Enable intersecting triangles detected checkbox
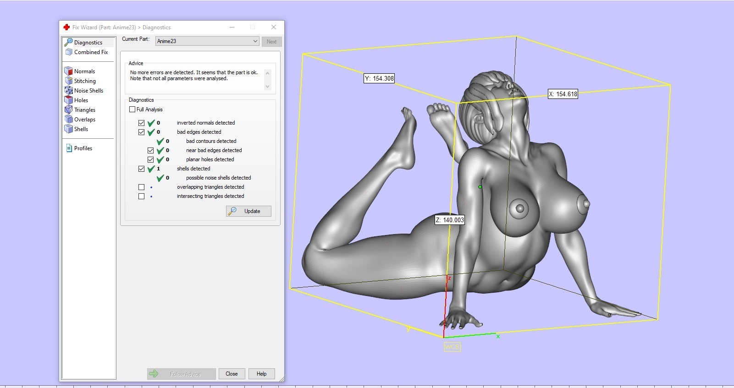Image resolution: width=734 pixels, height=388 pixels. pyautogui.click(x=141, y=196)
